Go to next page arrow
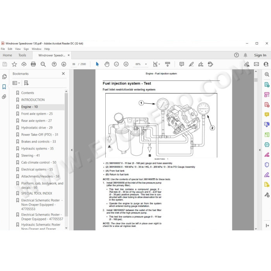Image resolution: width=271 pixels, height=271 pixels. (64, 64)
